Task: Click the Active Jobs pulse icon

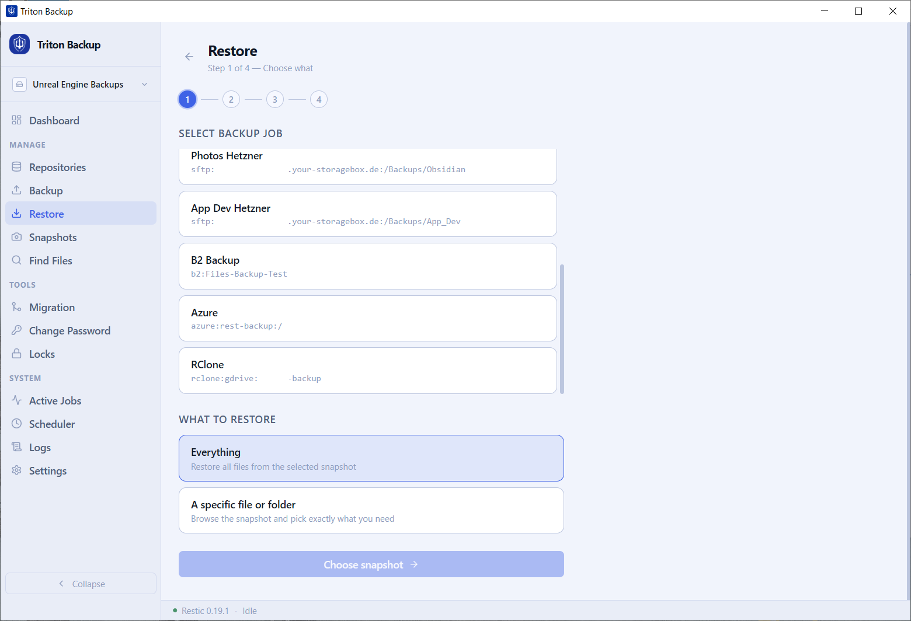Action: tap(16, 400)
